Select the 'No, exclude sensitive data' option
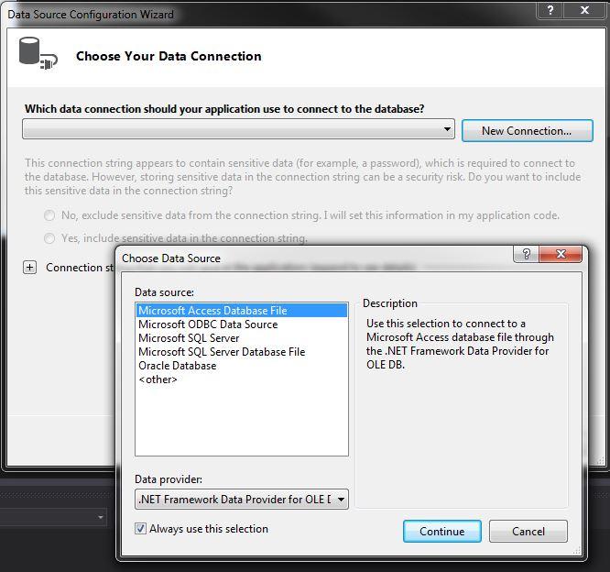 coord(49,215)
